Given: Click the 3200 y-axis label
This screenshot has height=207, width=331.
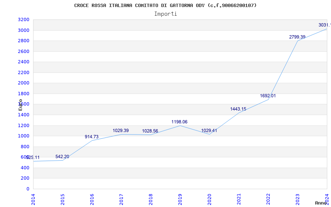Looking at the screenshot, I should (x=24, y=20).
